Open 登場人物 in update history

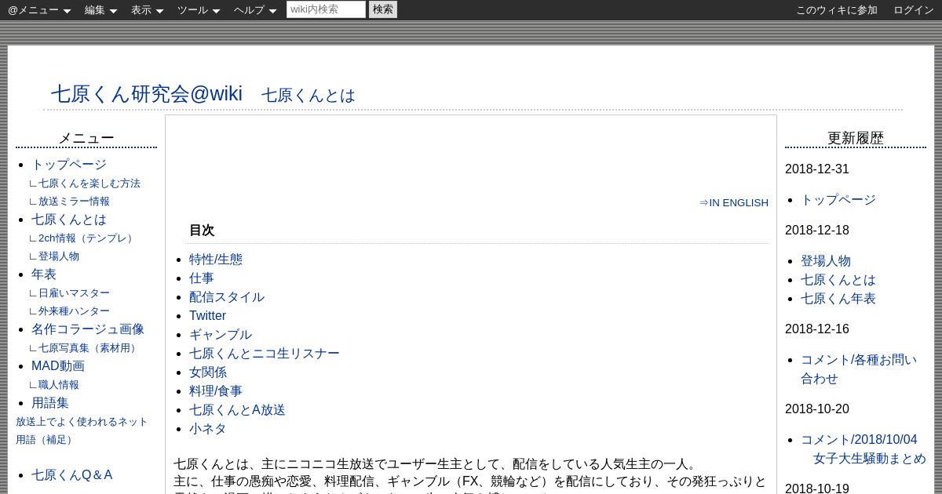[x=826, y=261]
